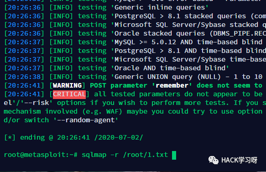This screenshot has width=266, height=172.
Task: Click the 'Generic inline queries' line
Action: tap(106, 7)
